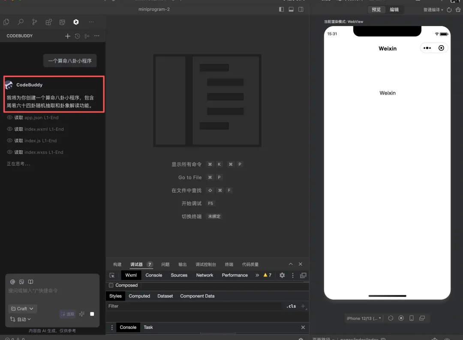
Task: Click the phone device icon below simulator
Action: tap(411, 318)
